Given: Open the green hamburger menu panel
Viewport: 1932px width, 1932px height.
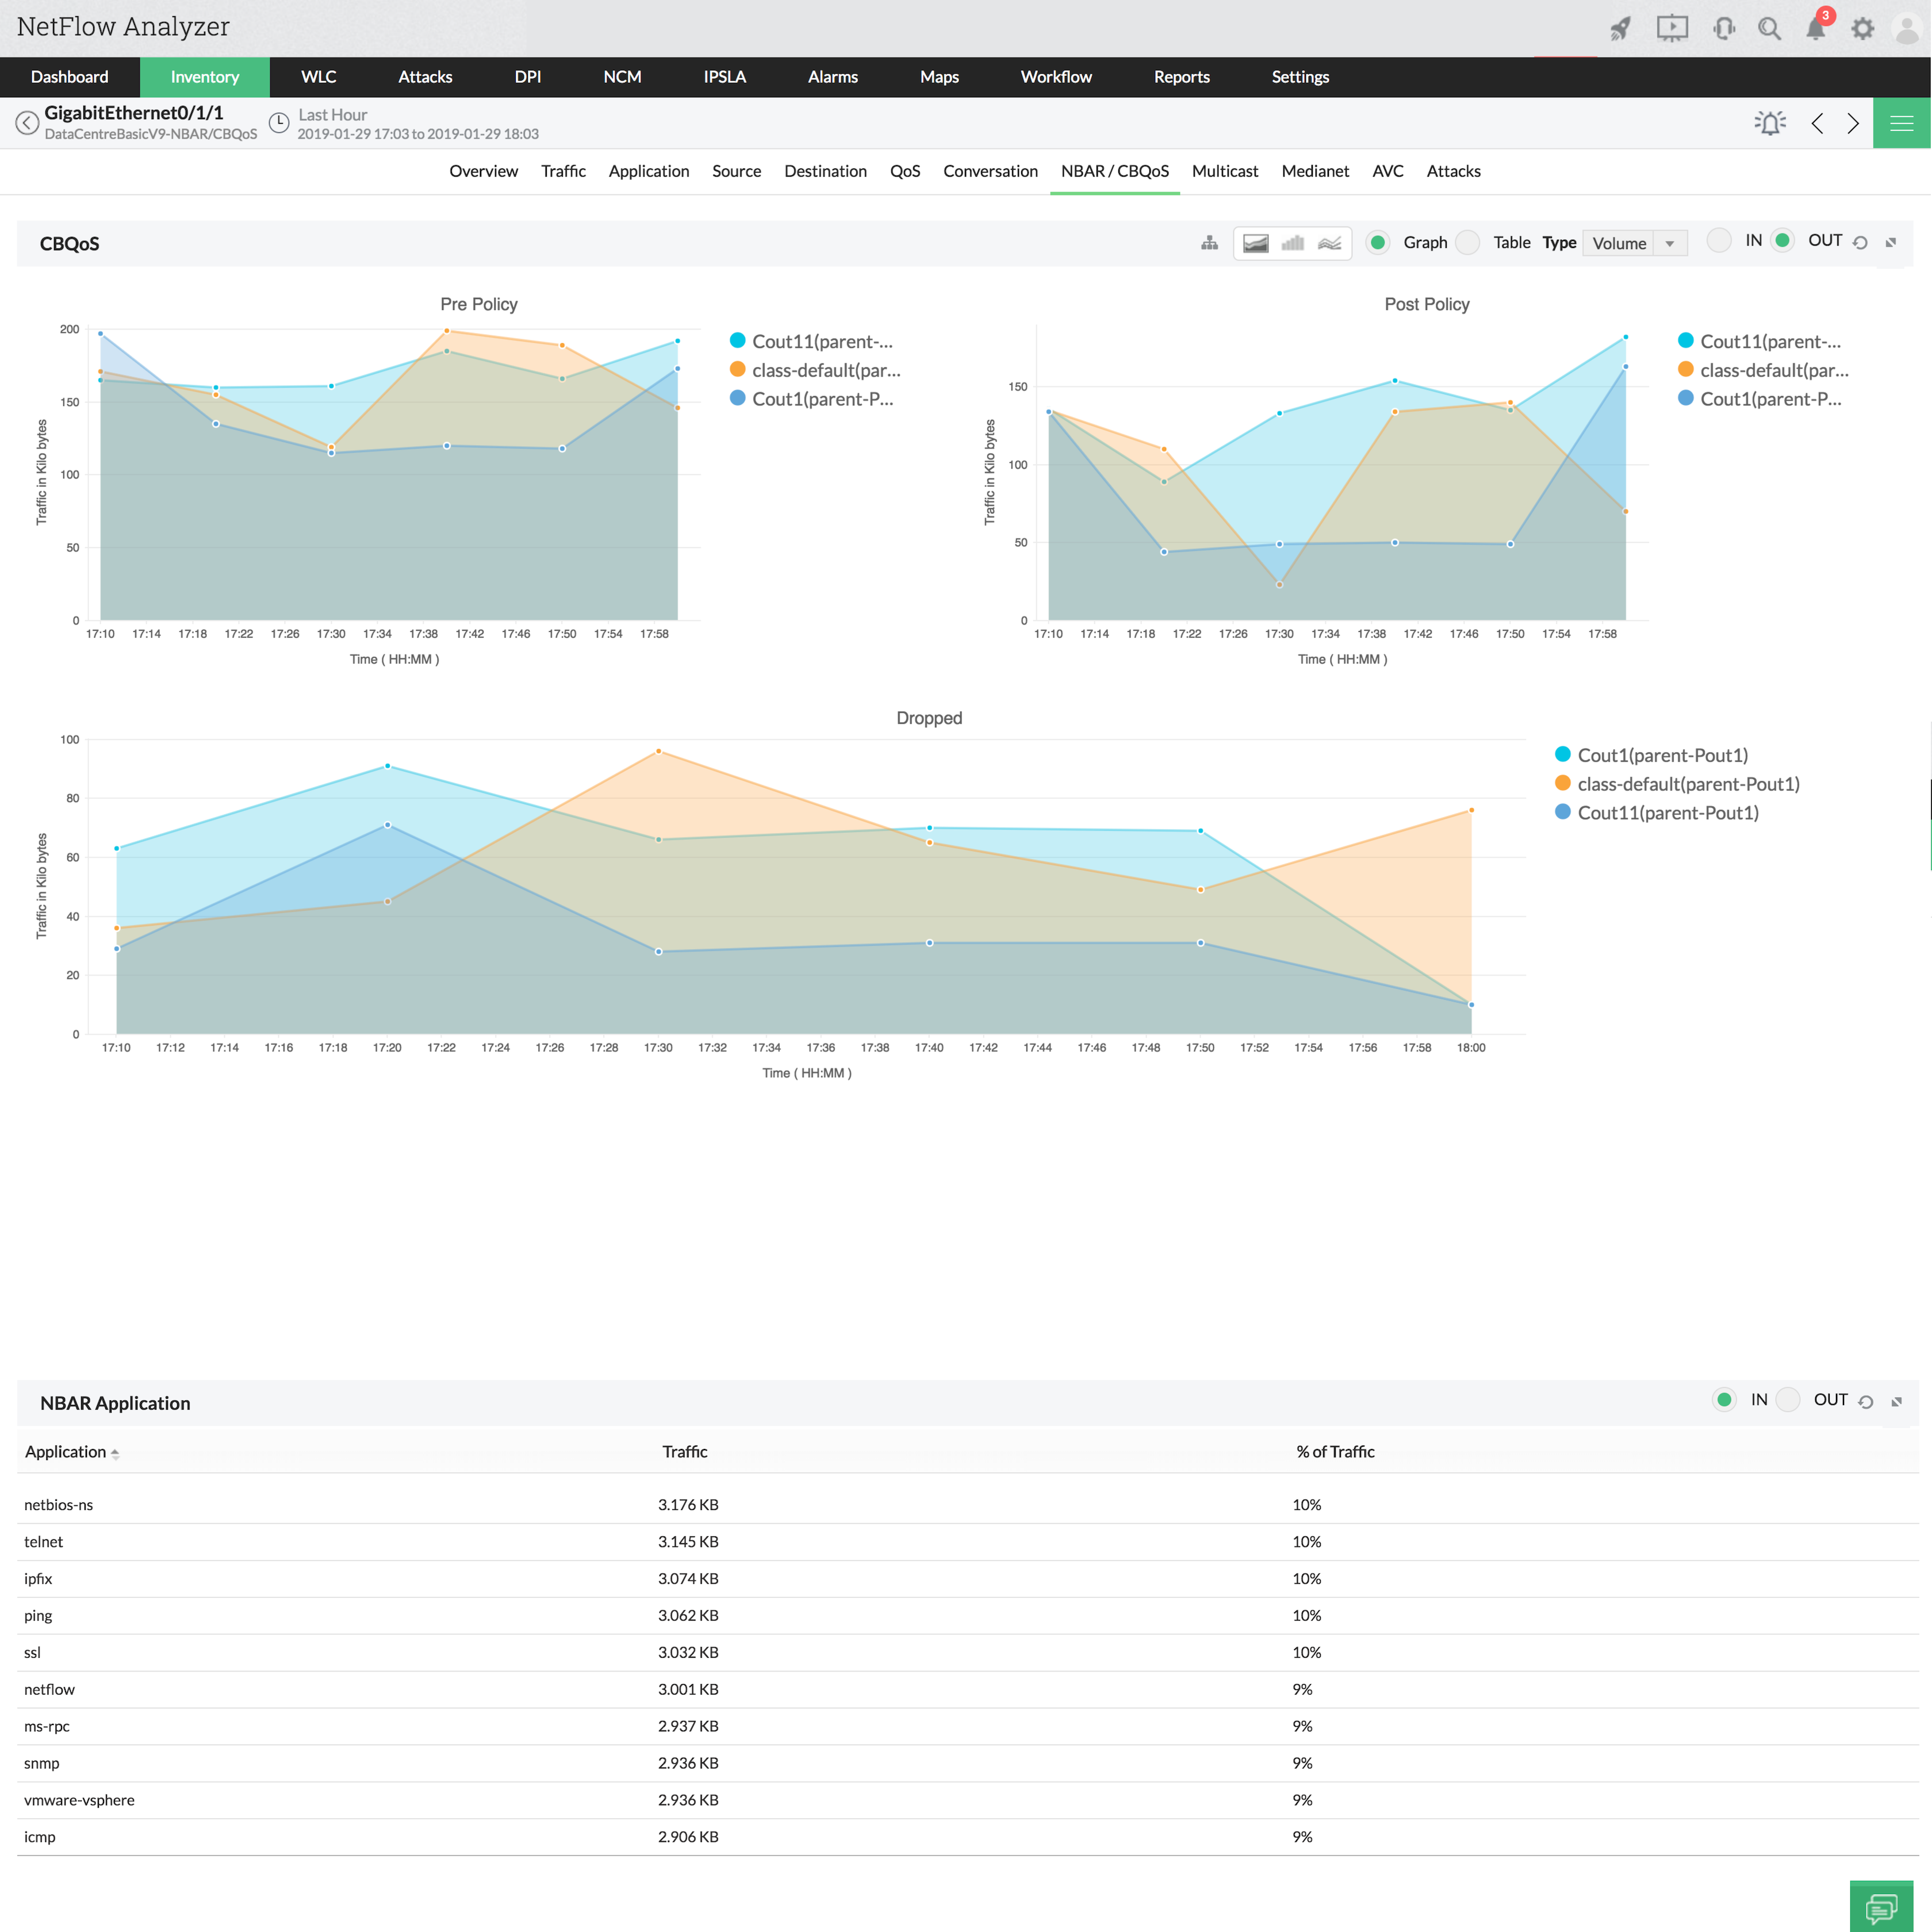Looking at the screenshot, I should click(x=1901, y=123).
